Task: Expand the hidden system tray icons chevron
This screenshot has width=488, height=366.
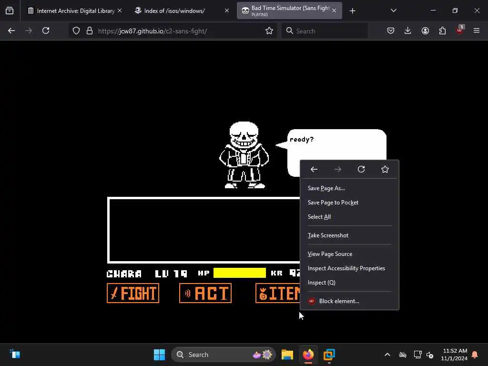Action: pyautogui.click(x=387, y=355)
